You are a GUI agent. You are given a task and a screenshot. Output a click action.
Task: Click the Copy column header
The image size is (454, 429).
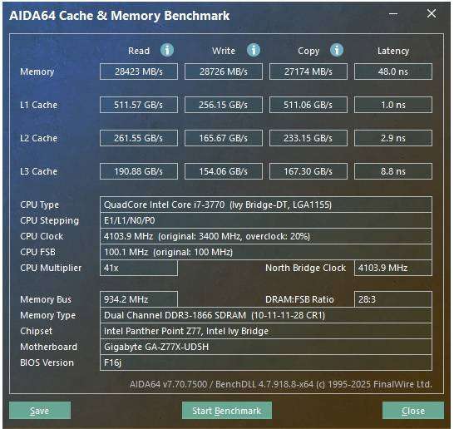308,52
